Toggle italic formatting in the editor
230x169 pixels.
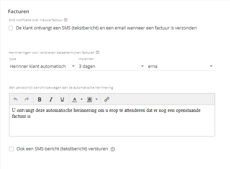(x=51, y=99)
